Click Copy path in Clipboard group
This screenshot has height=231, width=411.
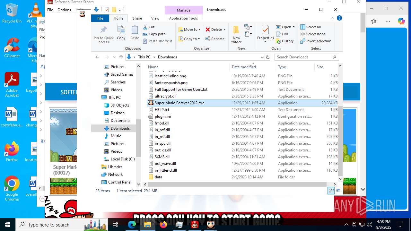pos(154,34)
